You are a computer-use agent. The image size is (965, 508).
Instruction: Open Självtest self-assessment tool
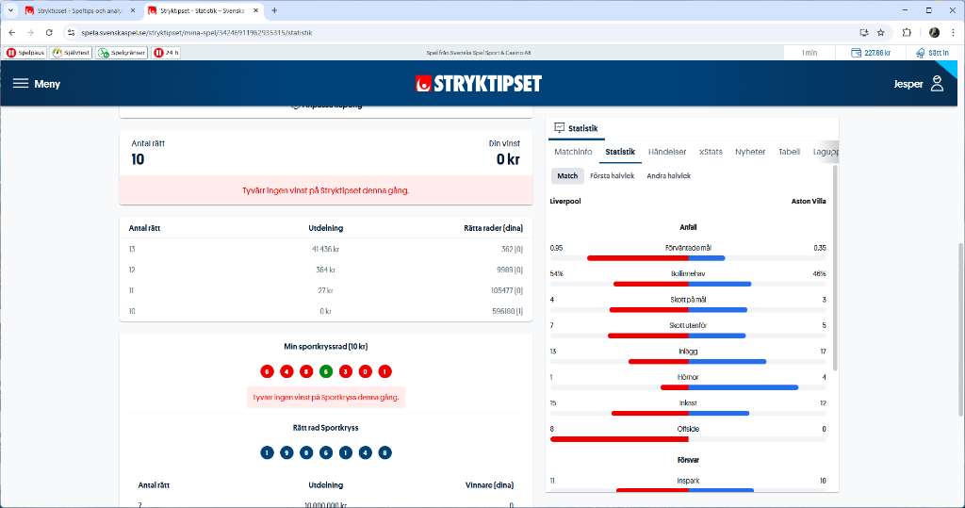[72, 53]
